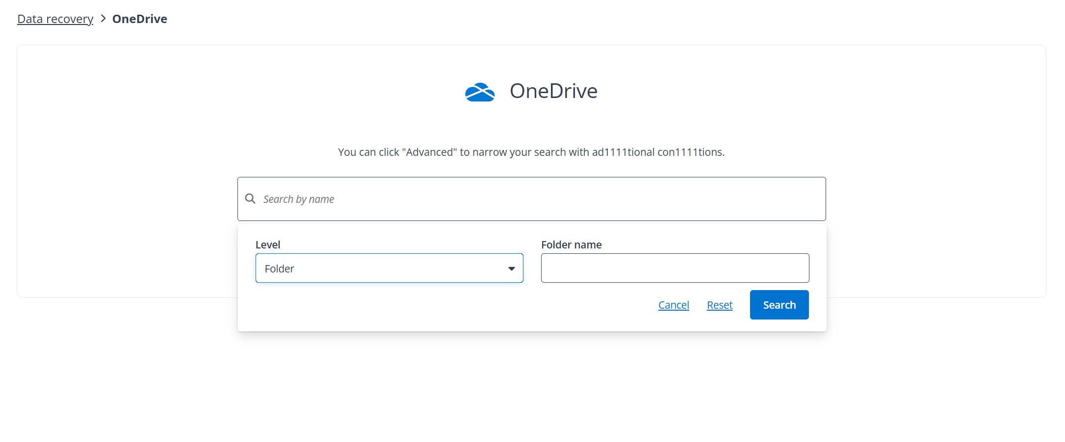Click the OneDrive cloud logo
1065x442 pixels.
(x=480, y=92)
